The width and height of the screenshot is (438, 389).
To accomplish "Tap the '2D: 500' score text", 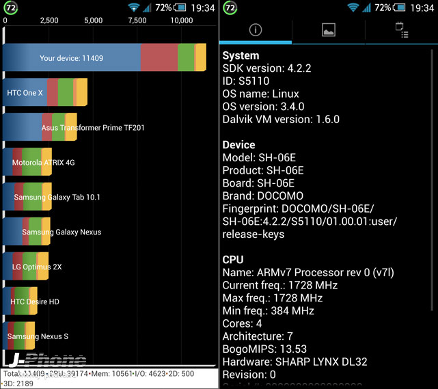I will tap(181, 374).
